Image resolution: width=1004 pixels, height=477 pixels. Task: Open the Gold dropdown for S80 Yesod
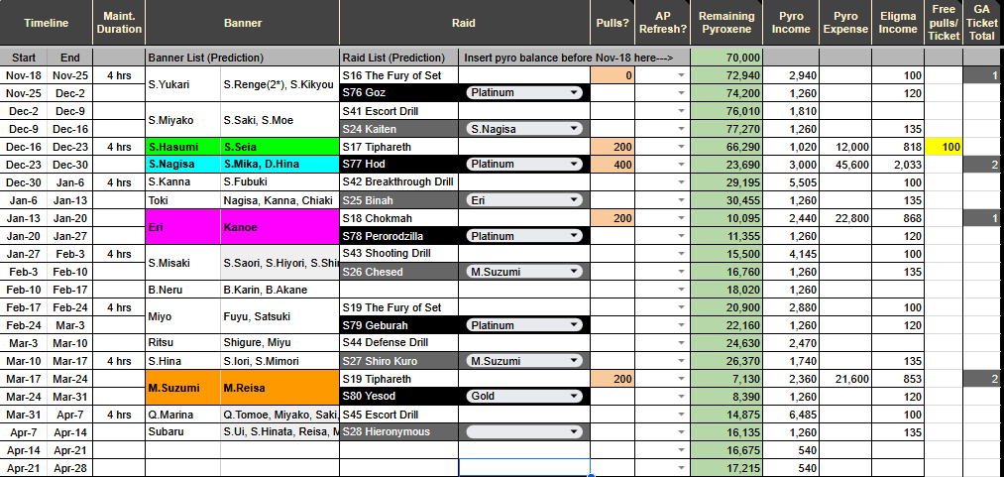click(x=524, y=397)
